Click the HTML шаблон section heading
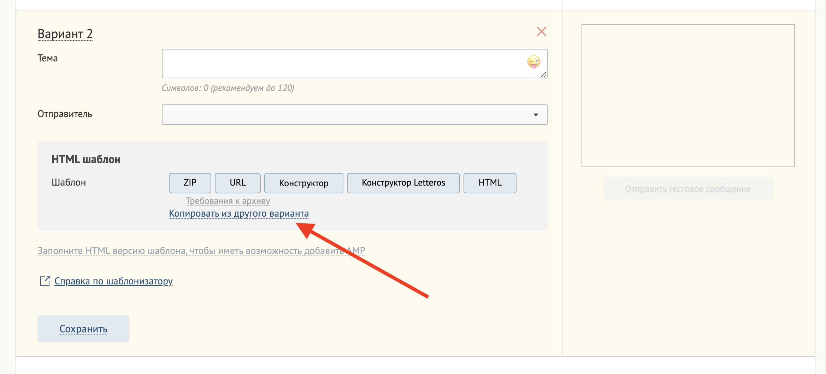Screen dimensions: 826x374 pyautogui.click(x=86, y=159)
